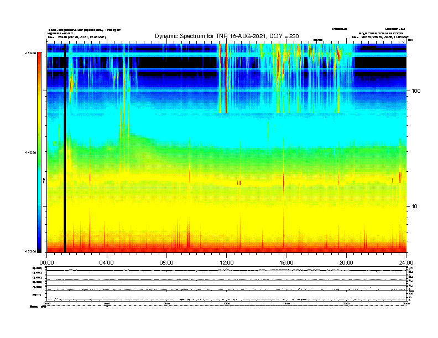Viewport: 438px width, 338px height.
Task: Click the -155.00 color bar label
Action: 30,251
